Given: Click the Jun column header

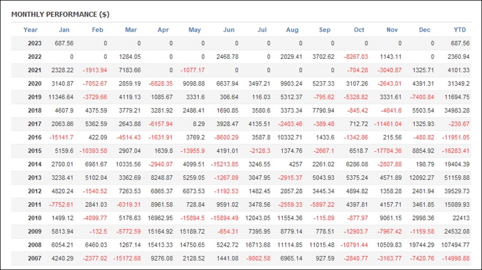Looking at the screenshot, I should (228, 30).
